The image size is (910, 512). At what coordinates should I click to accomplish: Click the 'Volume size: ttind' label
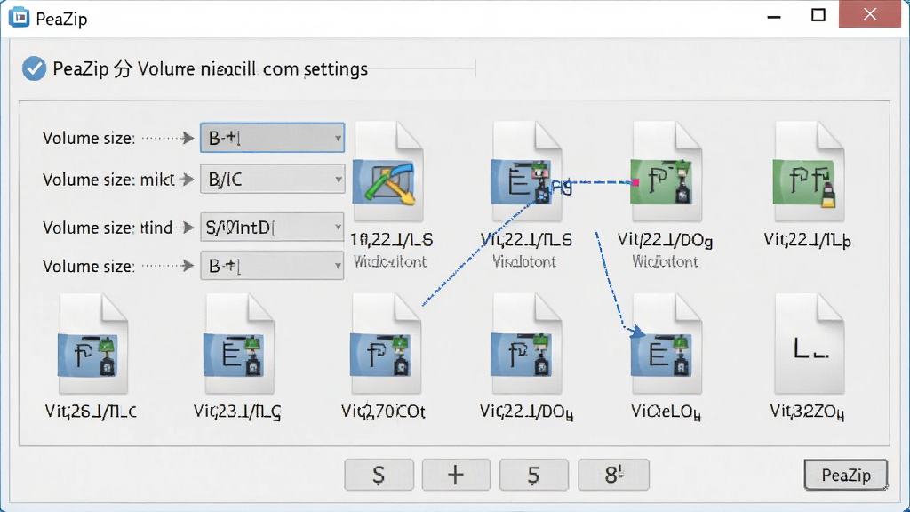(x=108, y=228)
